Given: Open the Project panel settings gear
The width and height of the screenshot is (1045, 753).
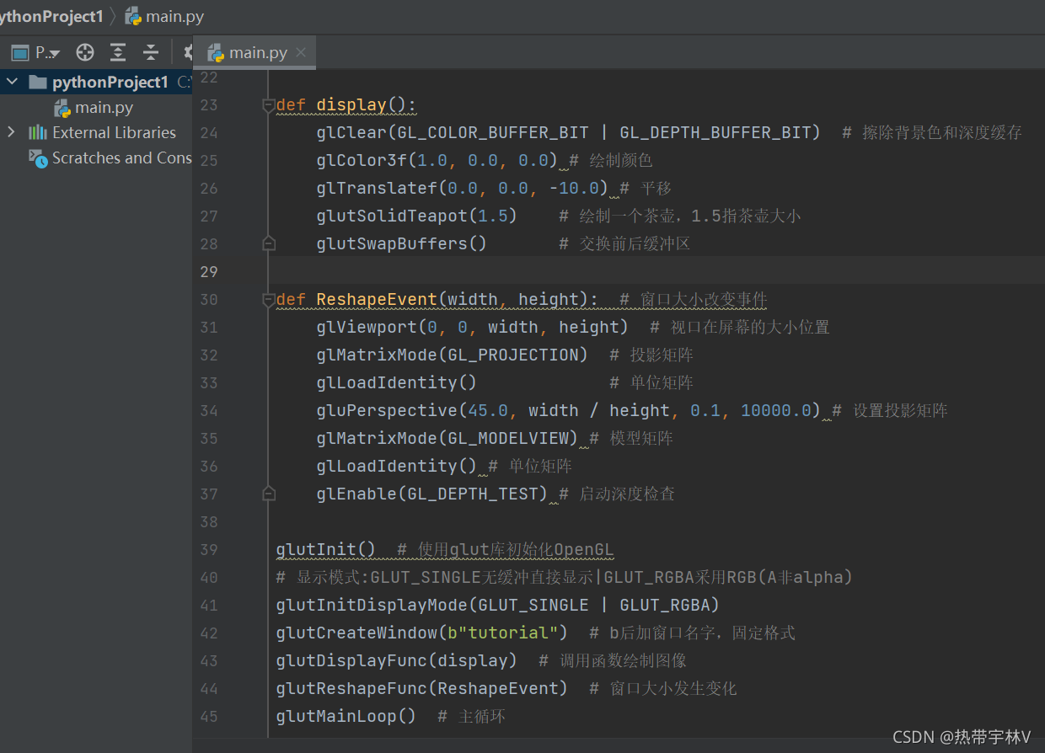Looking at the screenshot, I should 189,51.
